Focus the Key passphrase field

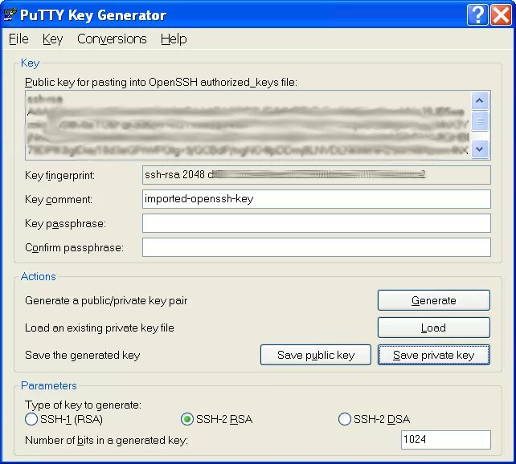pyautogui.click(x=316, y=223)
